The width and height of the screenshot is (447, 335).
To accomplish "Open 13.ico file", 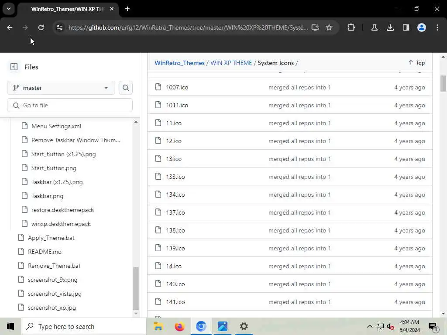I will 174,159.
